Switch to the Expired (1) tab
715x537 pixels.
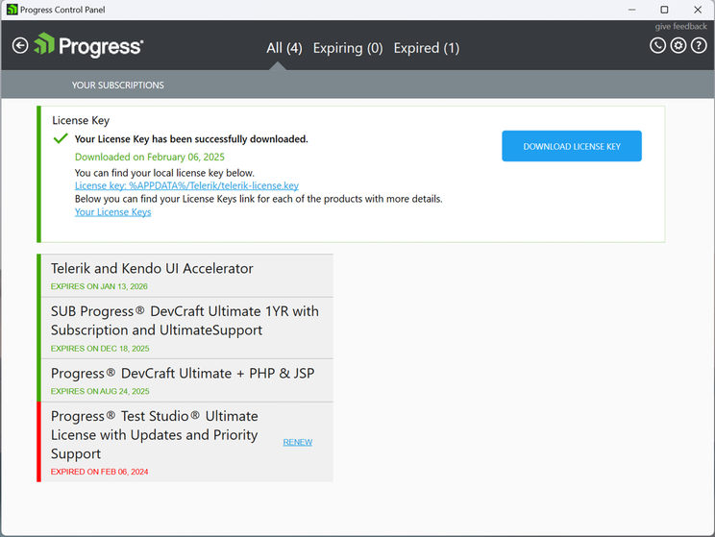427,48
